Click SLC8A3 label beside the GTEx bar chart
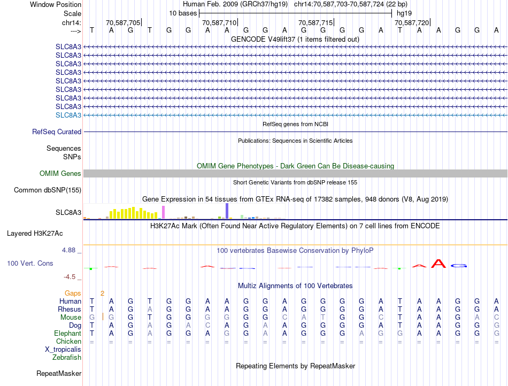Screen dimensions: 508x386 pyautogui.click(x=68, y=212)
